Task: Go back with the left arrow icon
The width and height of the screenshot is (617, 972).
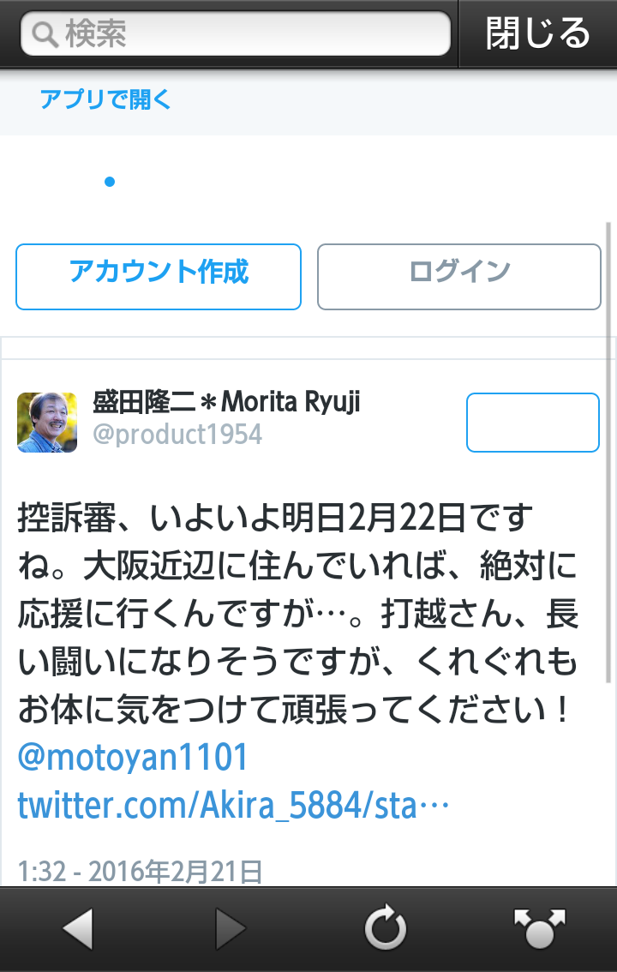Action: point(78,928)
